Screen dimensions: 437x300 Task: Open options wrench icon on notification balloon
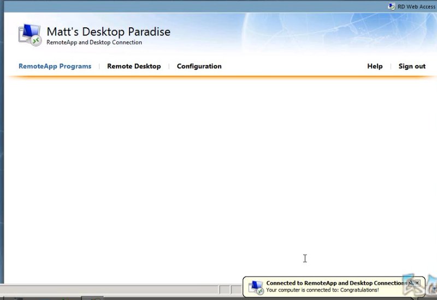pos(411,283)
